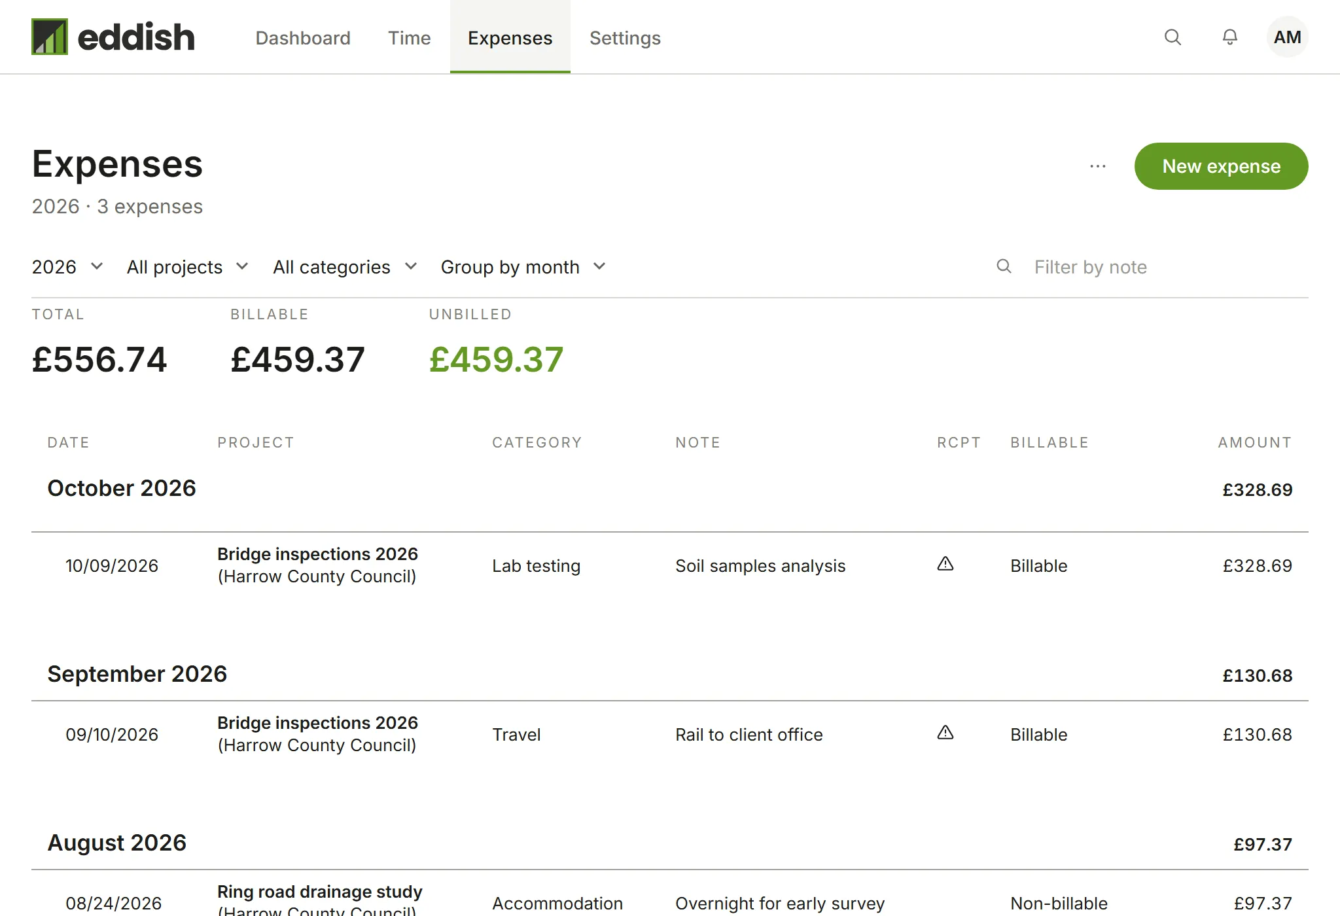Image resolution: width=1340 pixels, height=916 pixels.
Task: Click the Lab testing category cell
Action: [x=536, y=566]
